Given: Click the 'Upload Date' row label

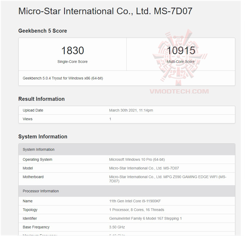Looking at the screenshot, I should pos(33,110).
